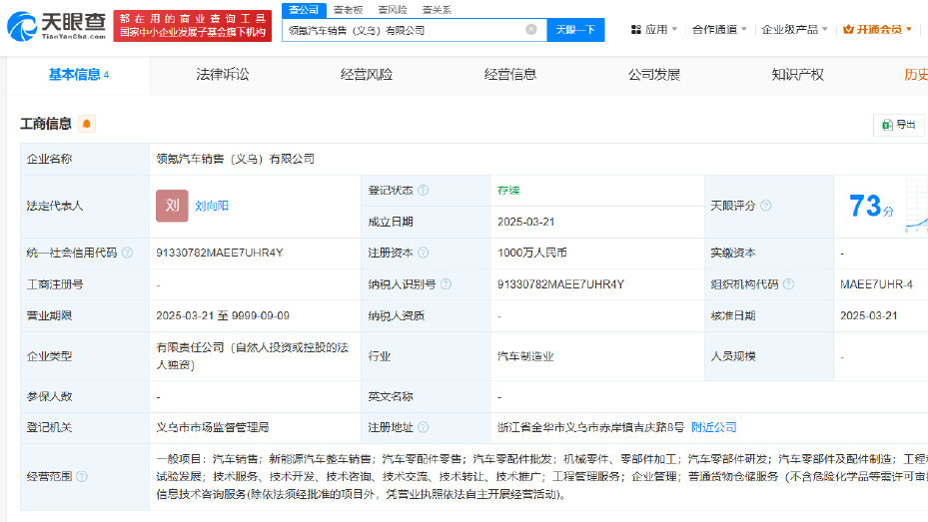Click the establishment date 2025-03-21 under 成立日期
Screen dimensions: 928x522
526,223
